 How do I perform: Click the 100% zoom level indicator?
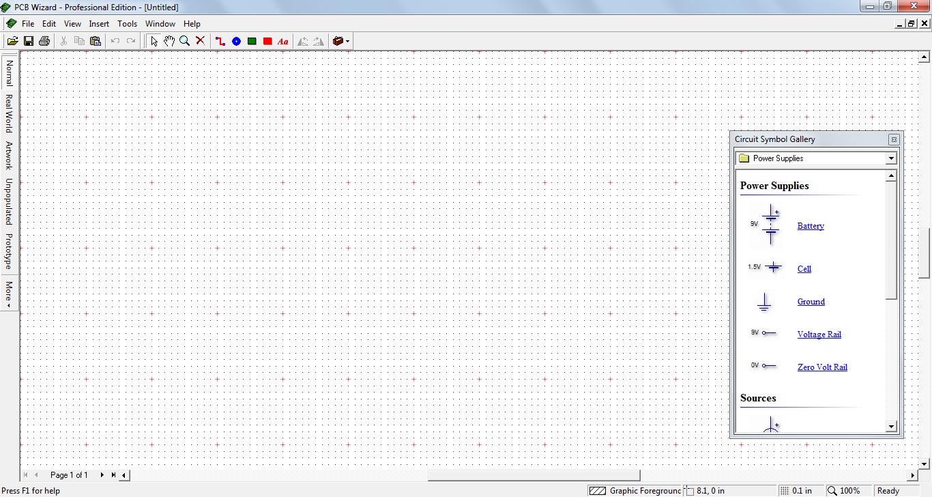(849, 490)
